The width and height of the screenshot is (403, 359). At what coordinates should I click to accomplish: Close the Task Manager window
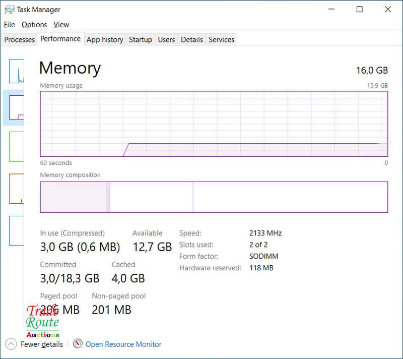[388, 9]
